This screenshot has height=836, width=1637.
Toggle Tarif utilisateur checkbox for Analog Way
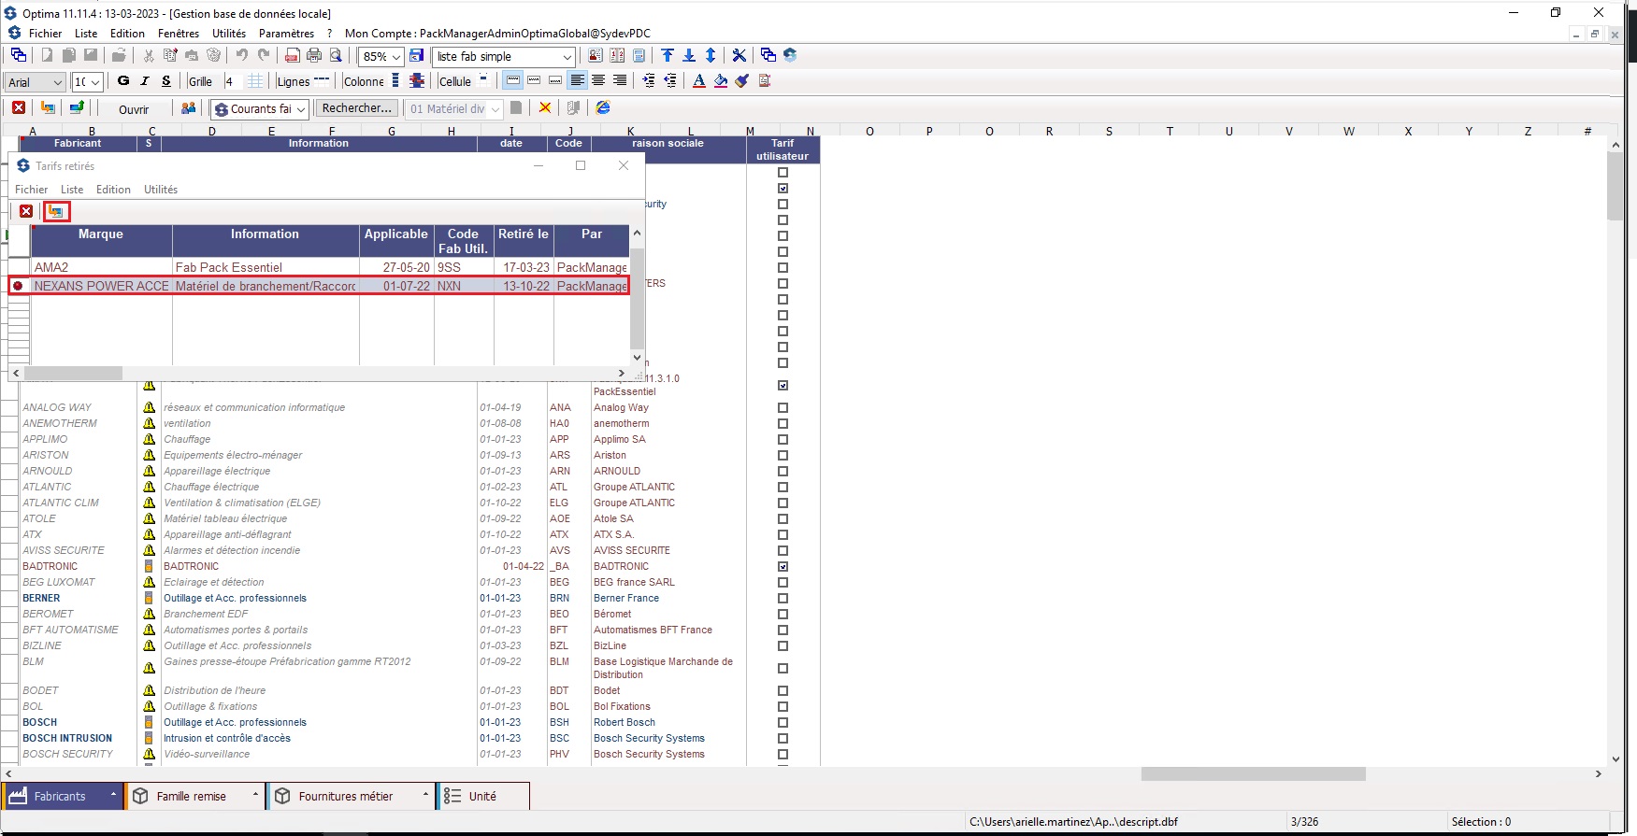(x=783, y=407)
